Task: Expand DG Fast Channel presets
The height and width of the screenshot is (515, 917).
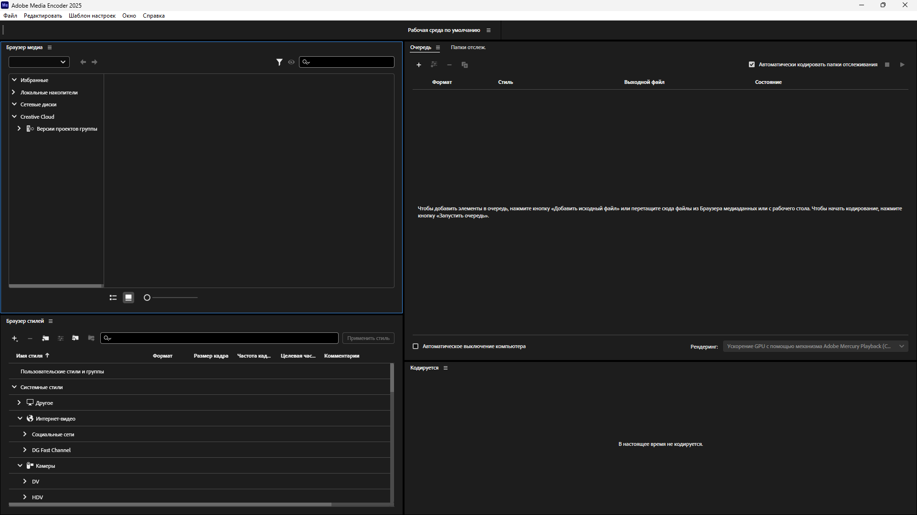Action: pyautogui.click(x=25, y=450)
